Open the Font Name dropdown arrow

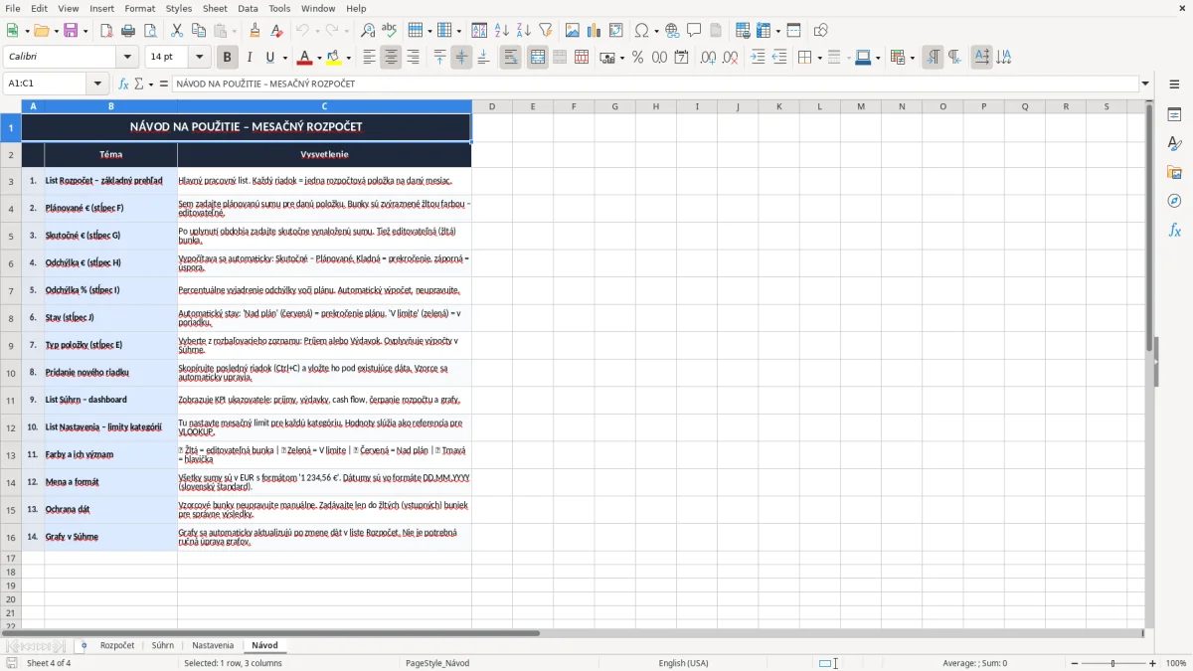click(x=127, y=58)
